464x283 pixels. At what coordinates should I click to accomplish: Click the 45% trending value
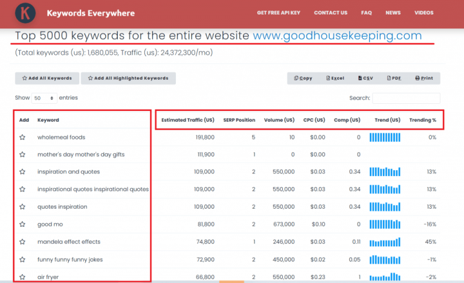pyautogui.click(x=431, y=241)
